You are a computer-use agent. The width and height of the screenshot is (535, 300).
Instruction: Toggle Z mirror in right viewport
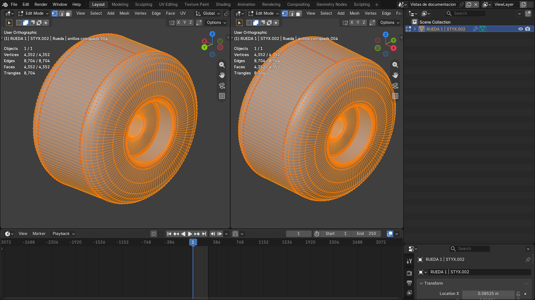point(364,23)
